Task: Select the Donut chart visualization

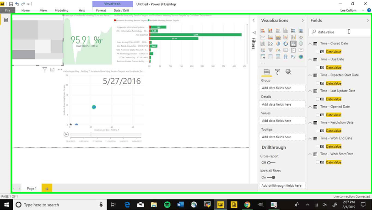Action: coord(286,44)
